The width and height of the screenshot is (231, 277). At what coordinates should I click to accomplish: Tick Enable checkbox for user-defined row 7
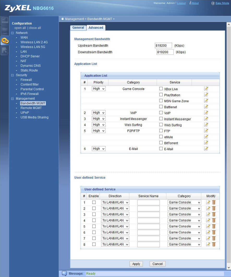coord(94,238)
